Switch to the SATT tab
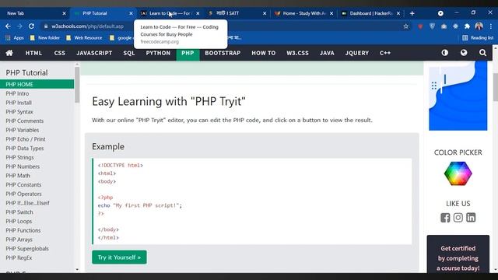Screen dimensions: 498x280 point(237,13)
